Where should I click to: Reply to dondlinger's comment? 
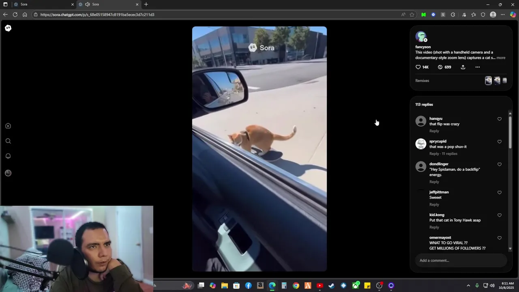click(434, 182)
